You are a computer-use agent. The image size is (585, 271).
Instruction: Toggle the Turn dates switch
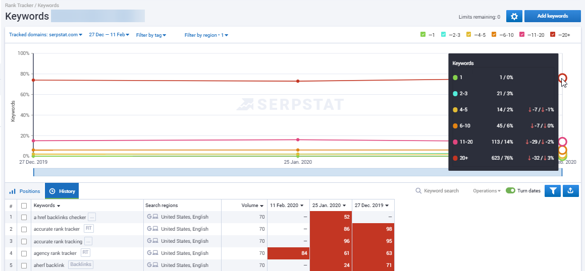click(x=510, y=190)
